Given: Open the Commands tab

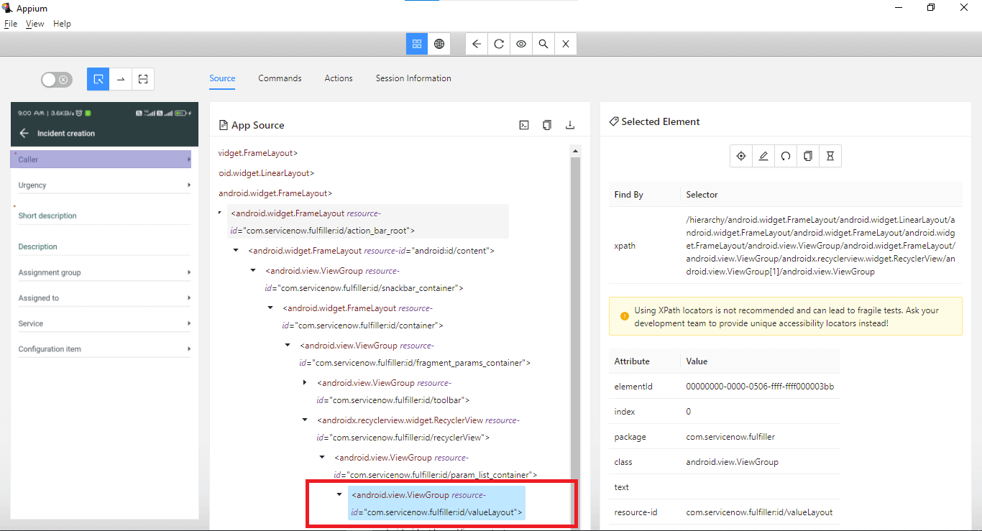Looking at the screenshot, I should [280, 78].
